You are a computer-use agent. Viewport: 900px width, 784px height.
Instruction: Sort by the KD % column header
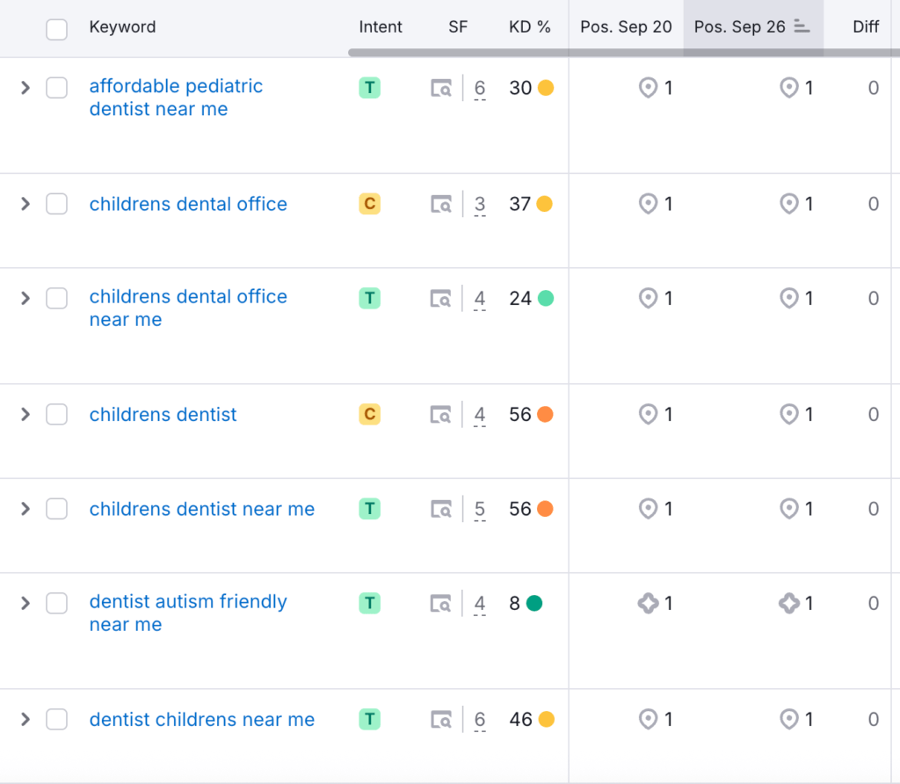coord(529,26)
